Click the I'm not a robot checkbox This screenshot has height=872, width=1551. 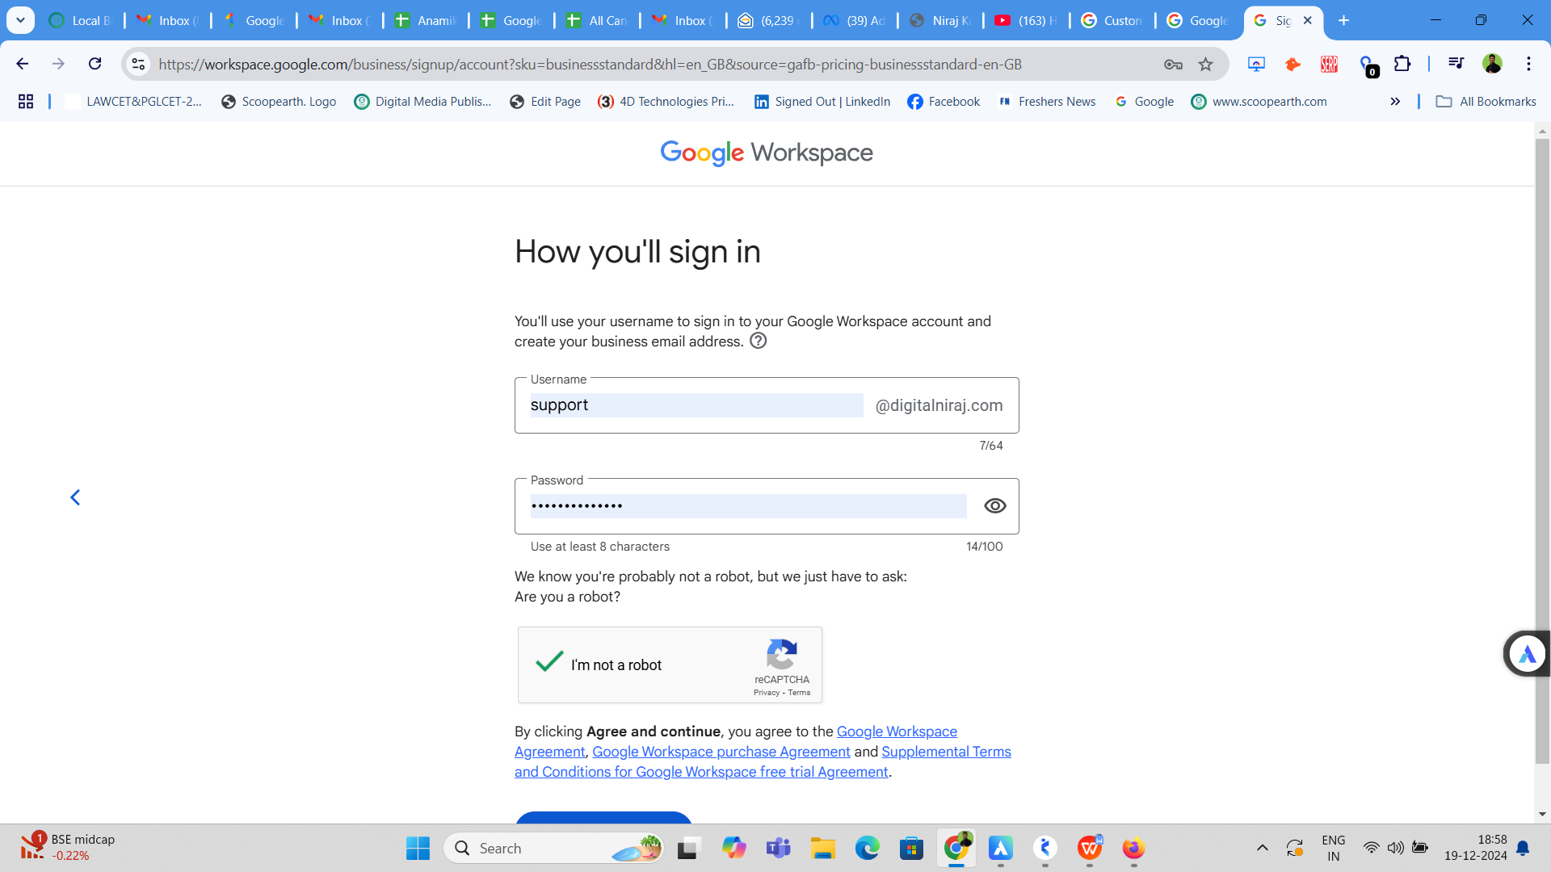point(549,663)
